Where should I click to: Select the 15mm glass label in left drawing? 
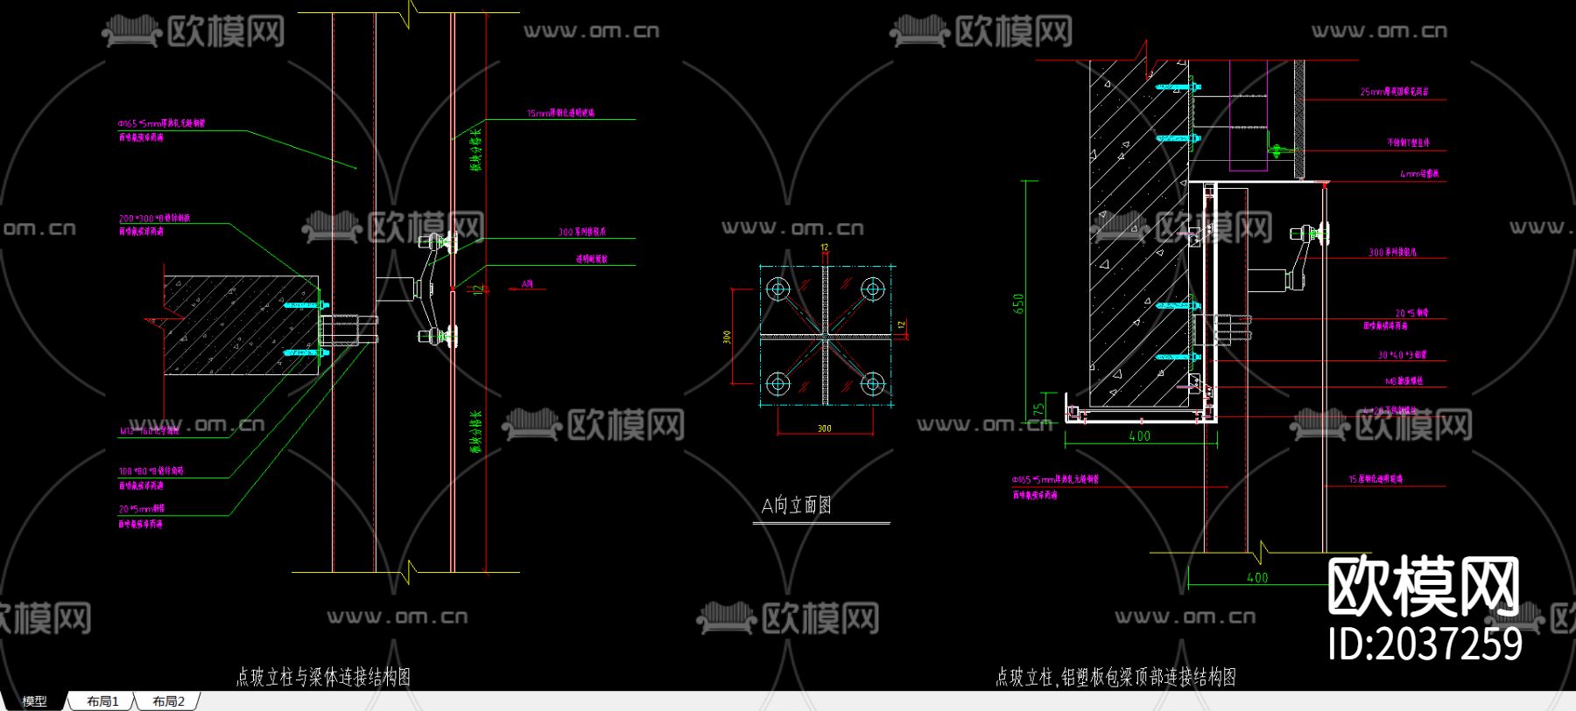click(x=560, y=113)
